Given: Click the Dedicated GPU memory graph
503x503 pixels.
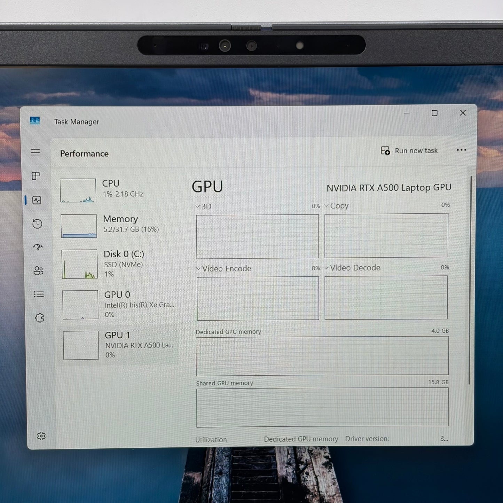Looking at the screenshot, I should click(x=322, y=356).
